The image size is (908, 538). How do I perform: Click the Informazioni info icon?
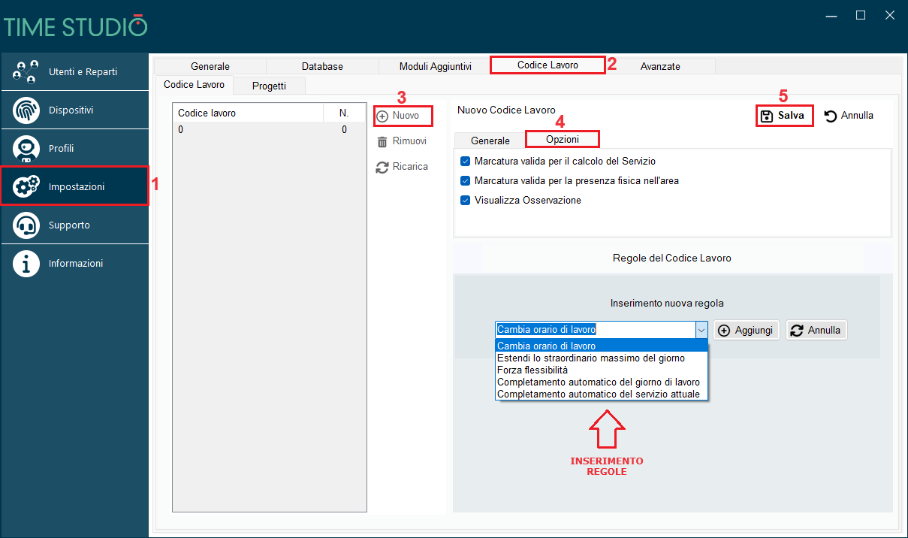(x=26, y=264)
